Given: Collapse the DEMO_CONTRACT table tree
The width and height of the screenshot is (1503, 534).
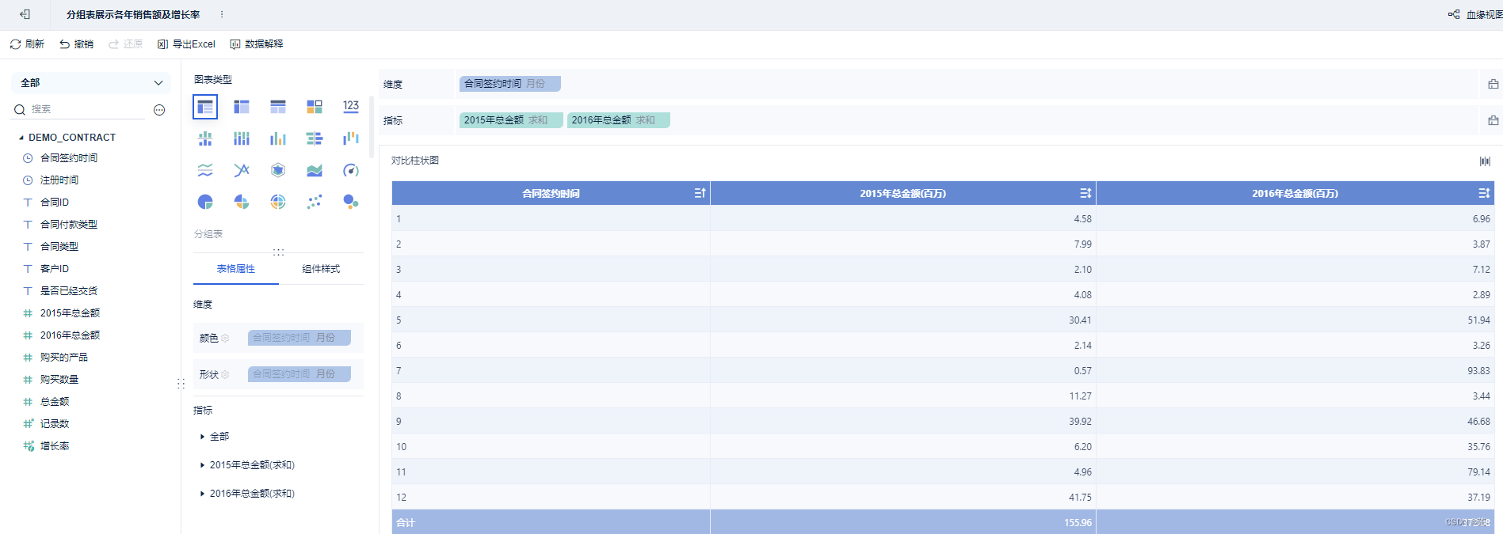Looking at the screenshot, I should (x=21, y=138).
